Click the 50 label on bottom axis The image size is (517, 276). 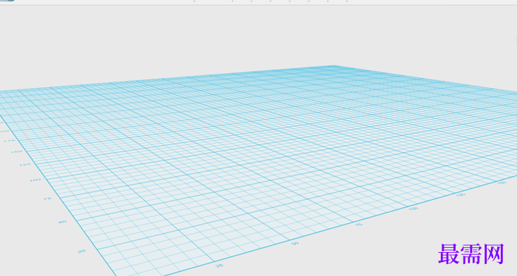pos(295,244)
